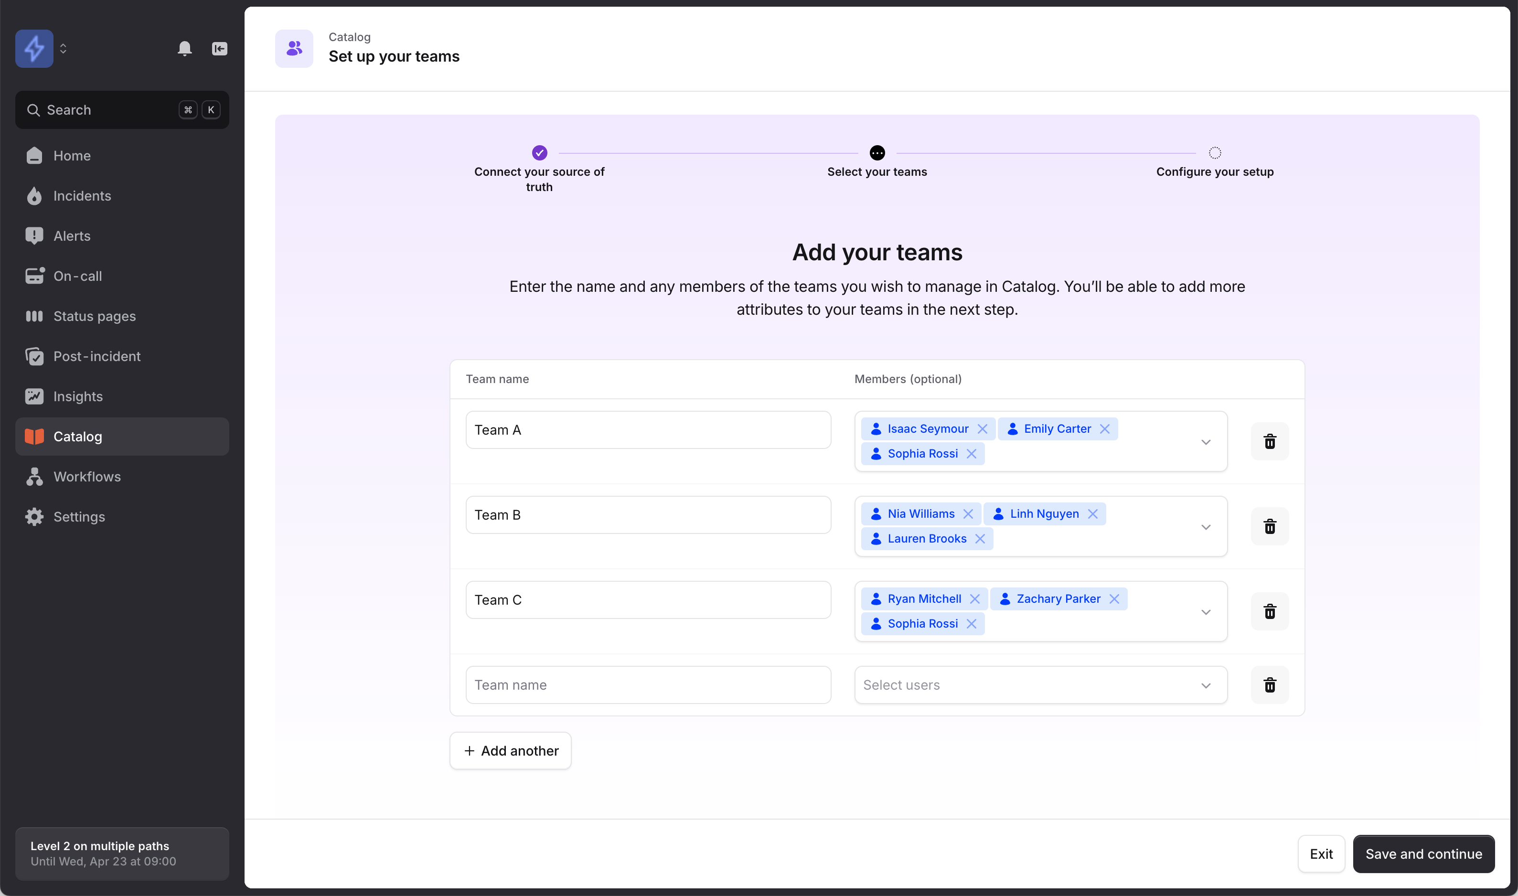Open the Insights page

(x=78, y=396)
